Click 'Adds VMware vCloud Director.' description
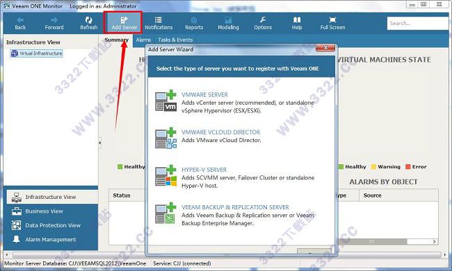 (x=221, y=140)
